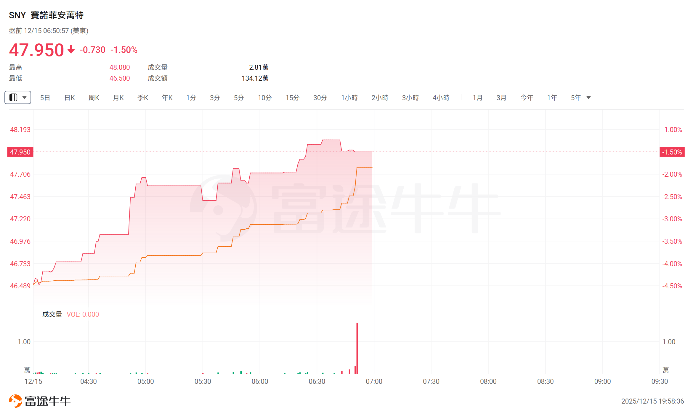This screenshot has width=693, height=416.
Task: Click the 成交量 VOL indicator label
Action: coord(70,314)
